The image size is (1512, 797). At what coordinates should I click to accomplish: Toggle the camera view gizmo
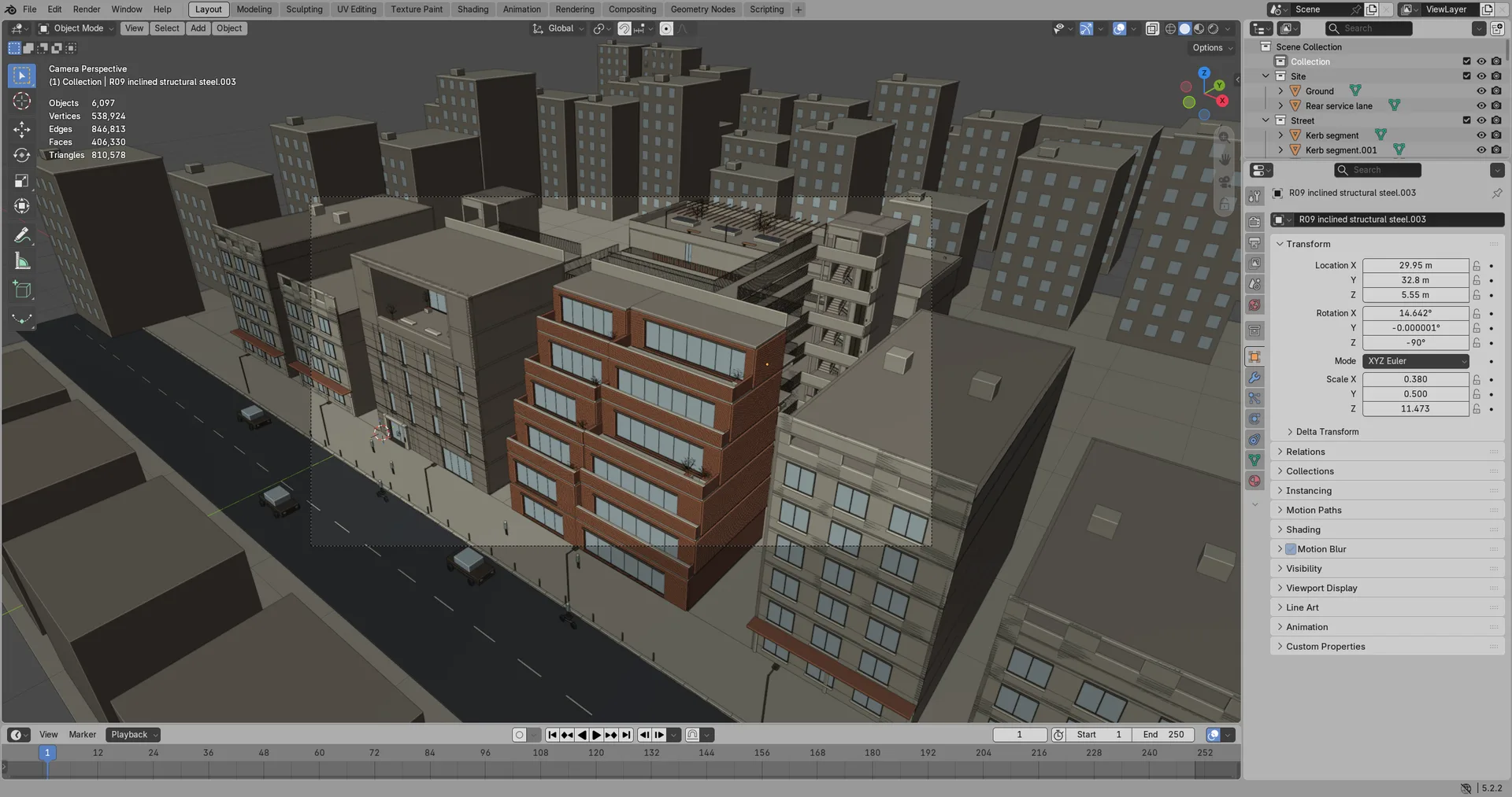tap(1224, 182)
